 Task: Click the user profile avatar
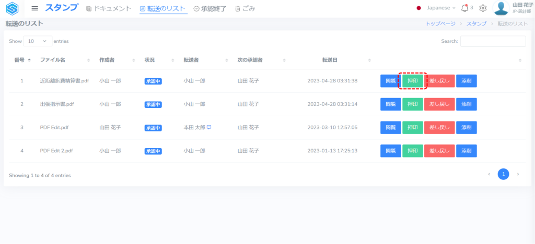pyautogui.click(x=501, y=8)
